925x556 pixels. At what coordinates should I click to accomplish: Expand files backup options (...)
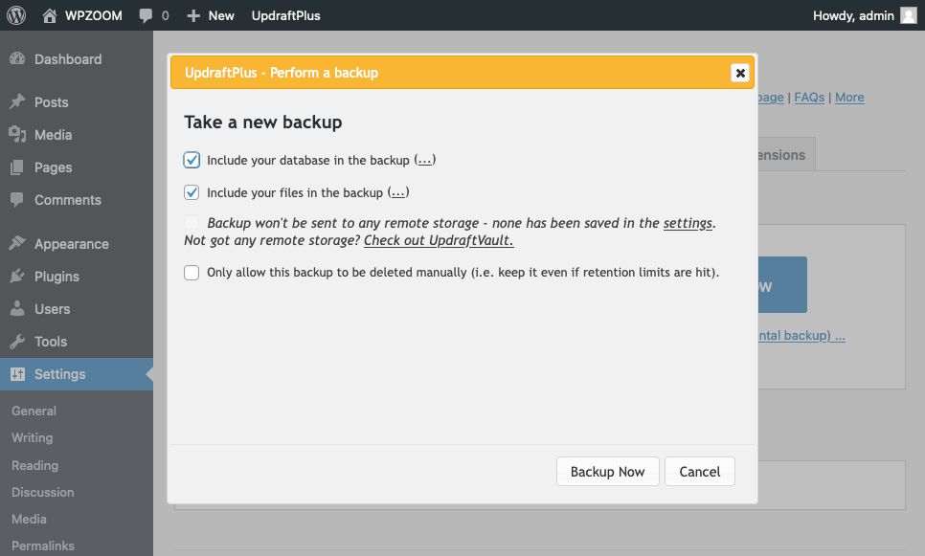pyautogui.click(x=398, y=192)
